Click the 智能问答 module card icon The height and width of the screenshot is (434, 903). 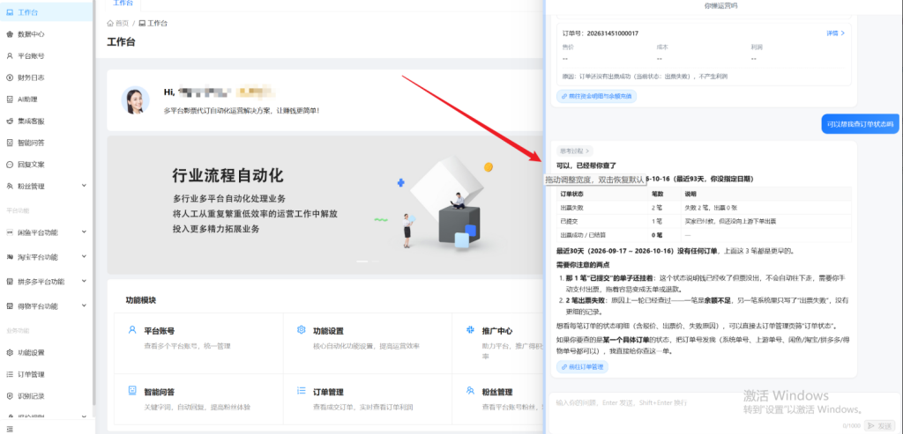click(x=132, y=391)
